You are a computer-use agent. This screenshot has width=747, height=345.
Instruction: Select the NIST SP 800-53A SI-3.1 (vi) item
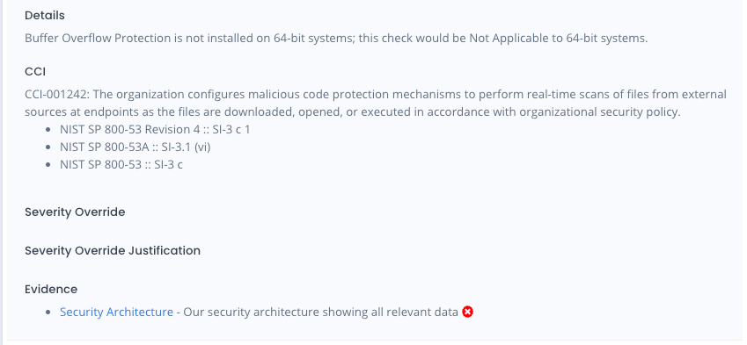pos(135,147)
